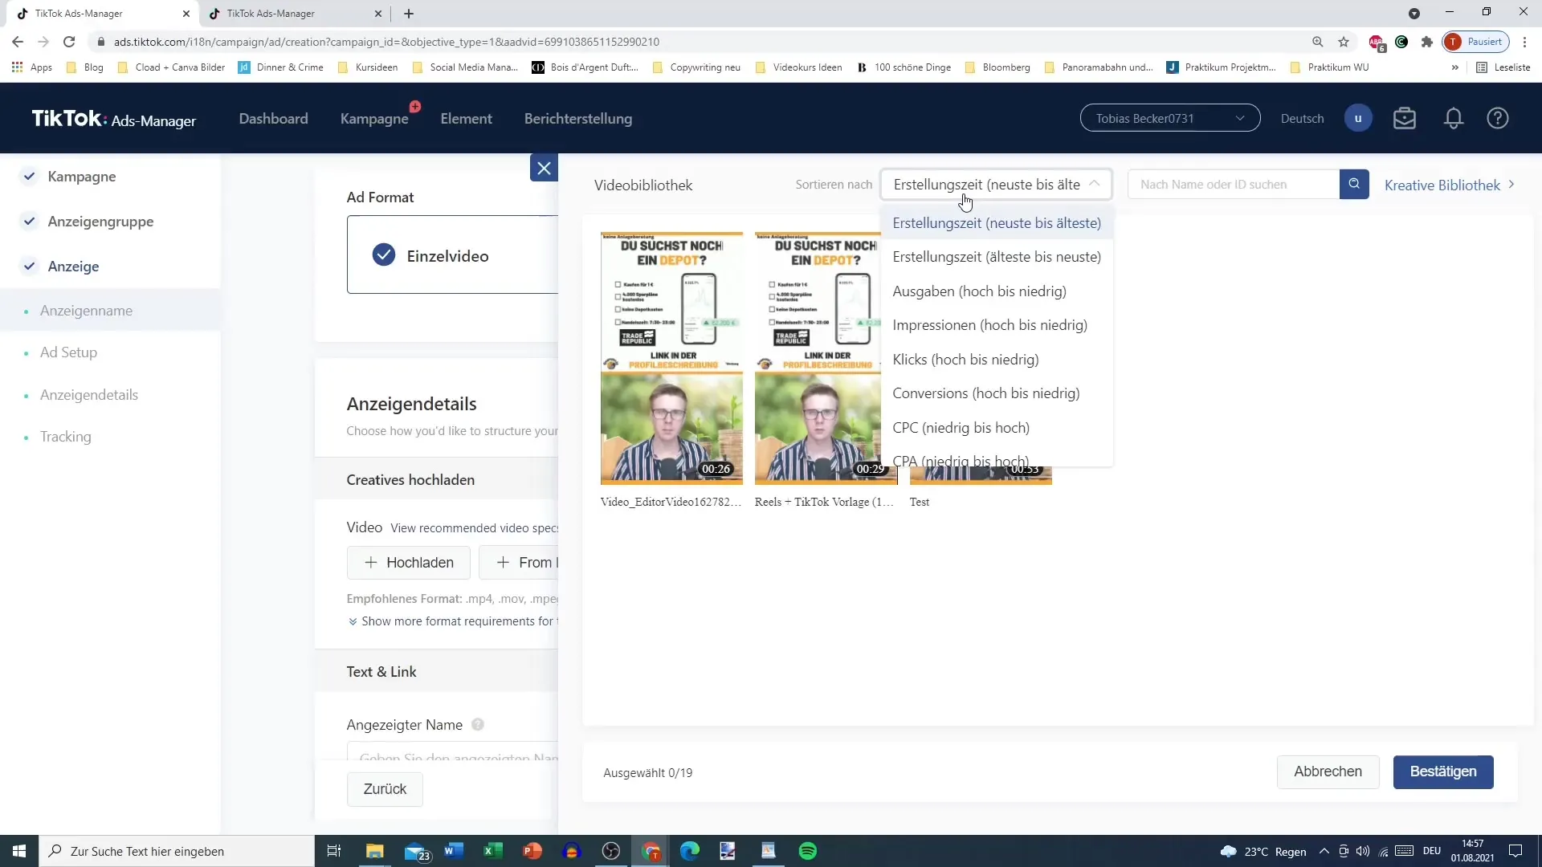
Task: Open the Sortieren nach dropdown
Action: click(996, 185)
